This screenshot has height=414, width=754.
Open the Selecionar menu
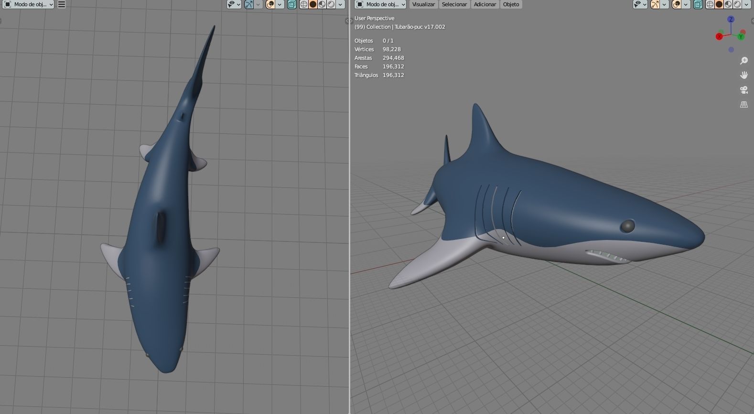pos(454,4)
